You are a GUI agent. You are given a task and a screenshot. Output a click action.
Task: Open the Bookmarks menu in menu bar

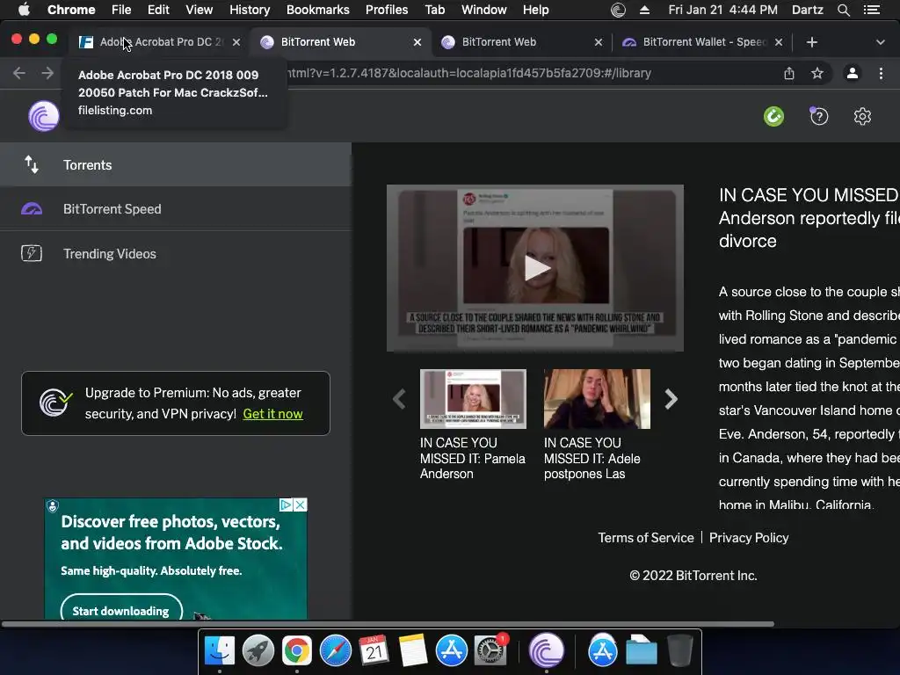(318, 10)
